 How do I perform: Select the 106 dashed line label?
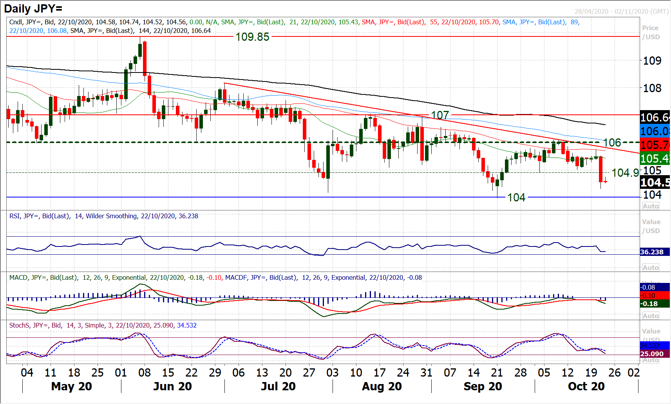pos(612,143)
